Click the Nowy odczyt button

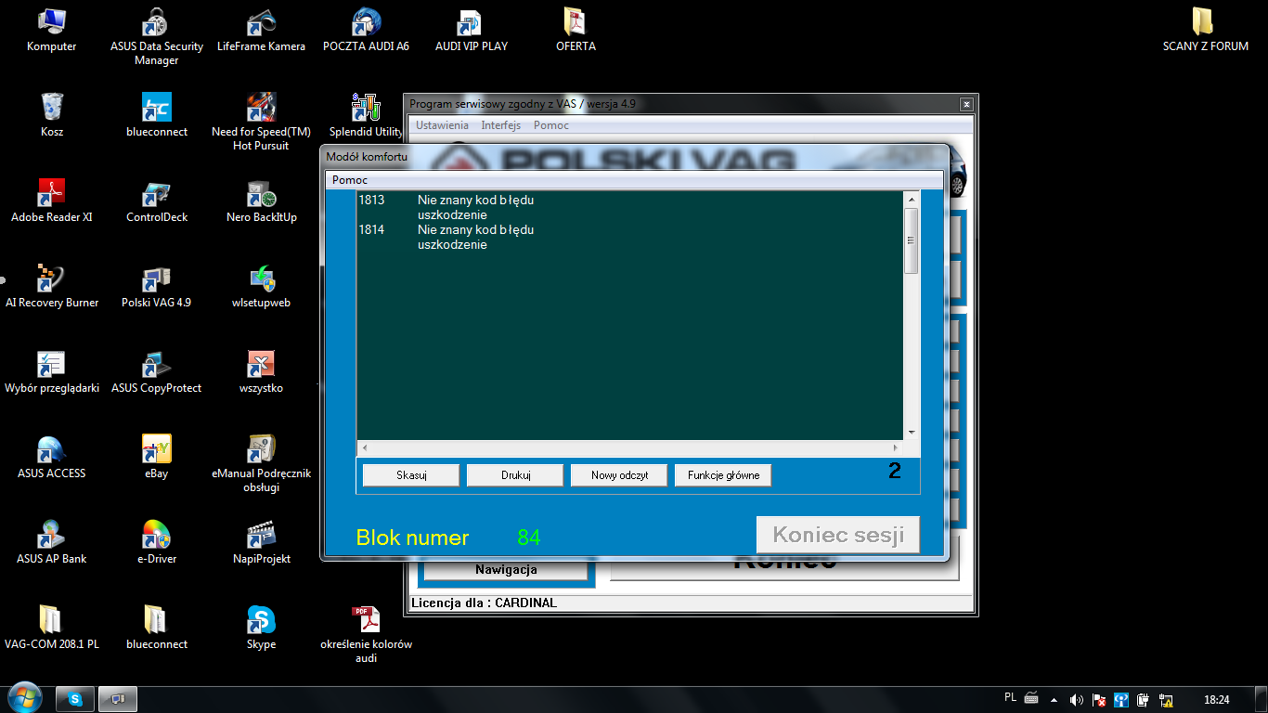(619, 475)
